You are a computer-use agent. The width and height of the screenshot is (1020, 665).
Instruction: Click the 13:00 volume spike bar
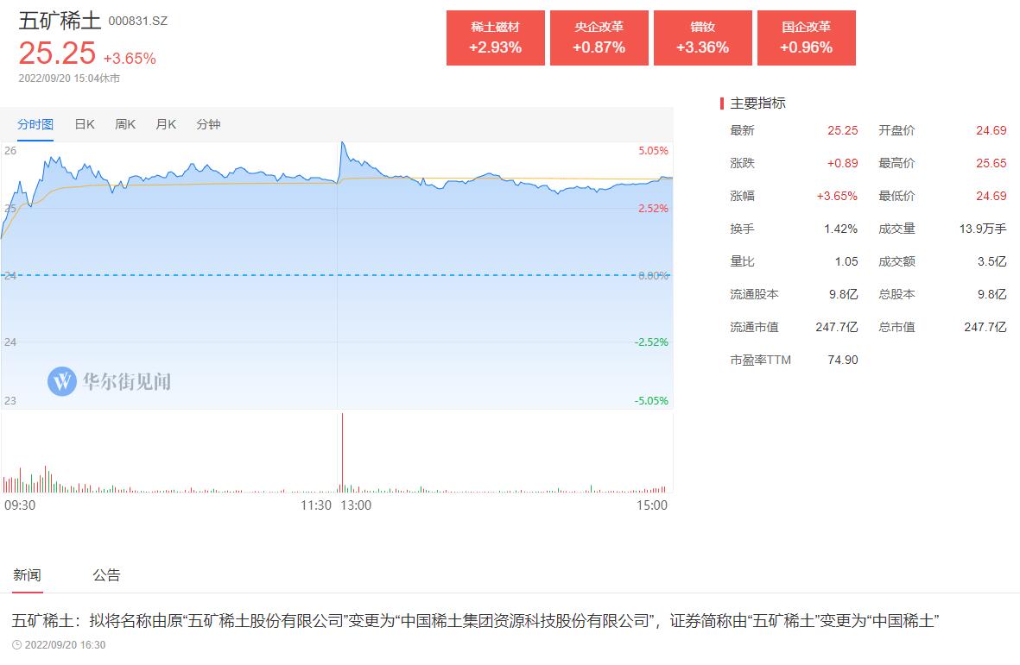(343, 453)
